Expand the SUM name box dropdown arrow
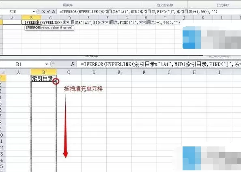Screen dimensions: 241x172 click(x=34, y=12)
